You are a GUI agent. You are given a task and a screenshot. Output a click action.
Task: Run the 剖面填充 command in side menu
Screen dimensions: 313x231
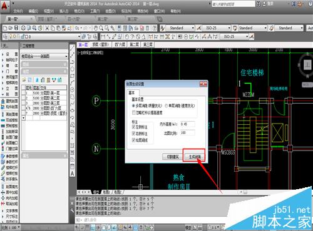10,187
